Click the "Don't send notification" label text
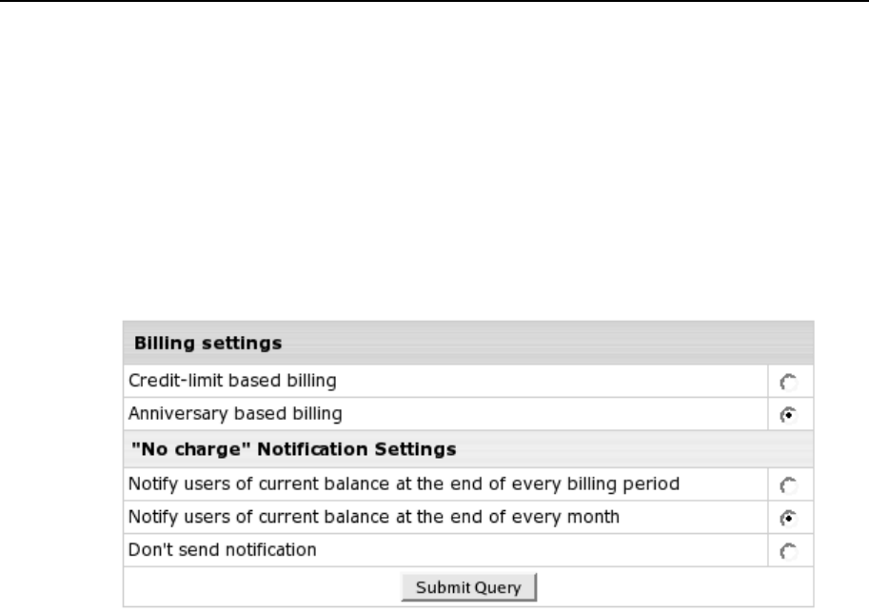This screenshot has height=612, width=869. 222,549
